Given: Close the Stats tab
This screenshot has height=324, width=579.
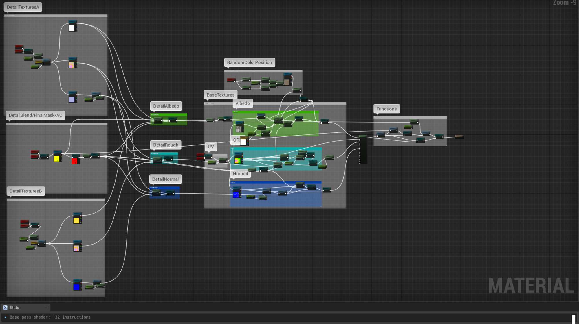Looking at the screenshot, I should coord(46,308).
